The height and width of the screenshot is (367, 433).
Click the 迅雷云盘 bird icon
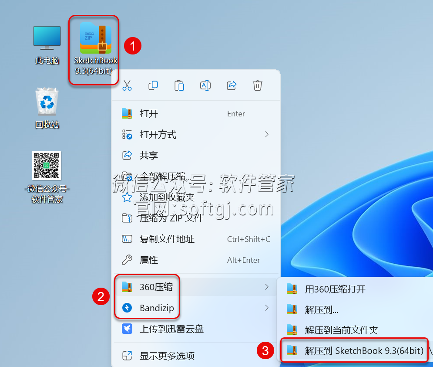[127, 329]
